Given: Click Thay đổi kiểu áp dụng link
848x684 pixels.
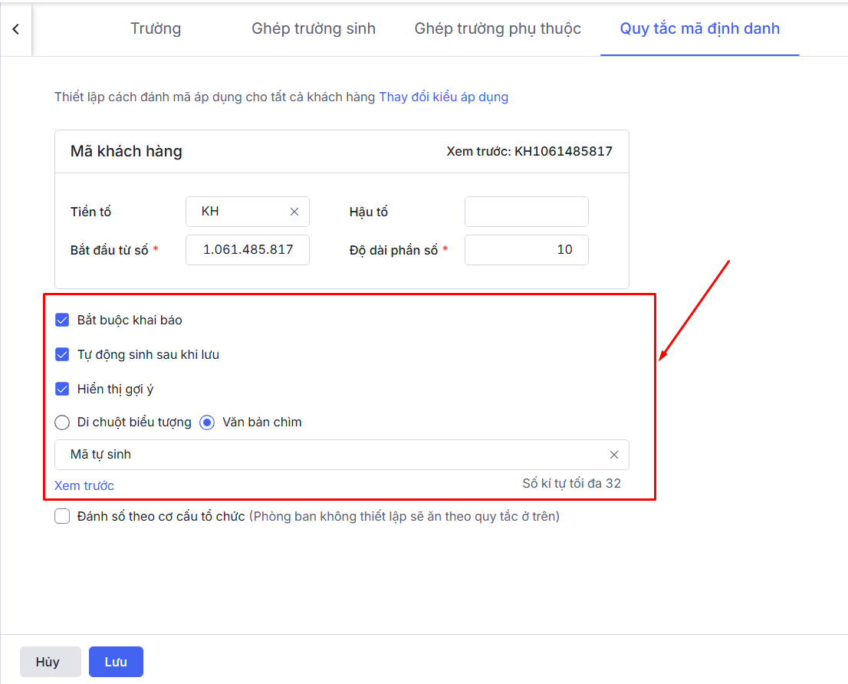Looking at the screenshot, I should tap(443, 97).
